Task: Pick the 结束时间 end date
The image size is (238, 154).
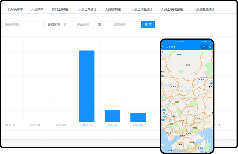Action: click(120, 25)
